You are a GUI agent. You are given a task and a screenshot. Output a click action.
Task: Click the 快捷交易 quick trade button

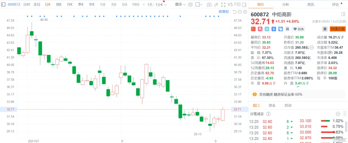tap(338, 29)
